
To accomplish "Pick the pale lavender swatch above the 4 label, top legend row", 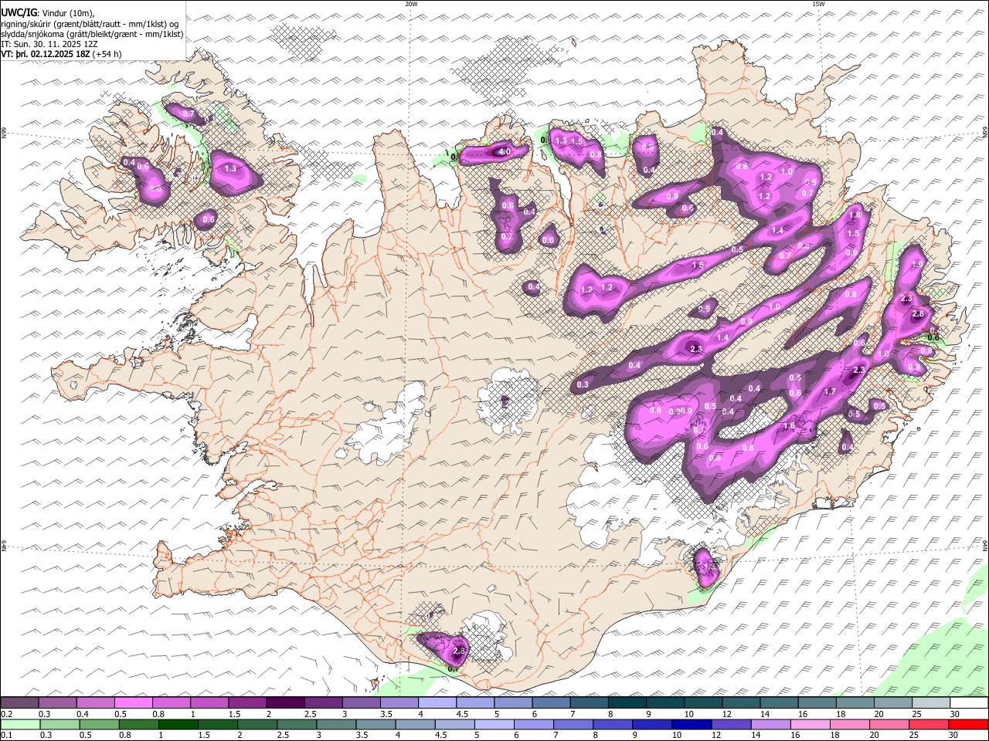I will click(437, 703).
